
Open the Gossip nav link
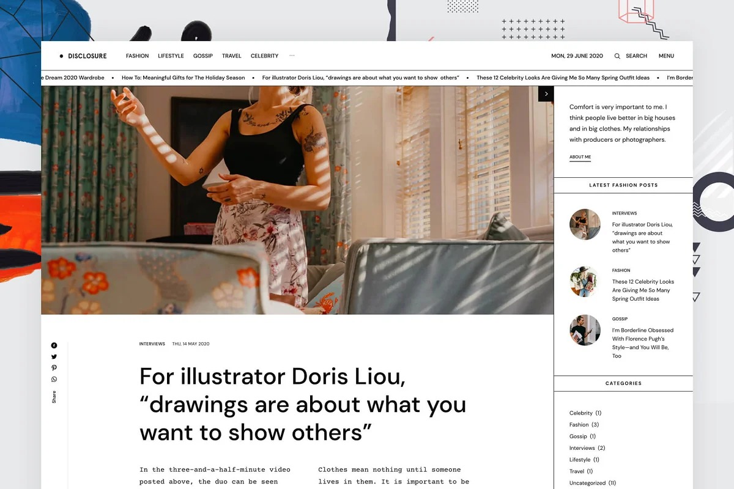203,56
